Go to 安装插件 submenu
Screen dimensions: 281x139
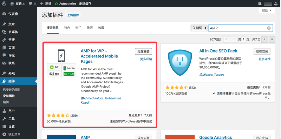(x=9, y=96)
